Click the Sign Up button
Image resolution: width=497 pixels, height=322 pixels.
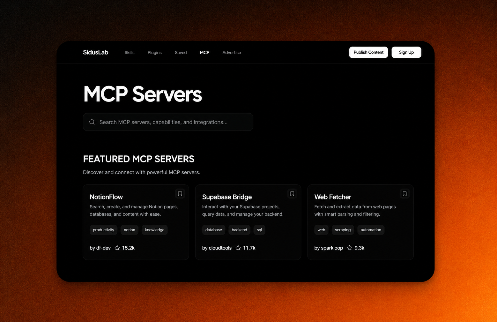click(x=406, y=52)
